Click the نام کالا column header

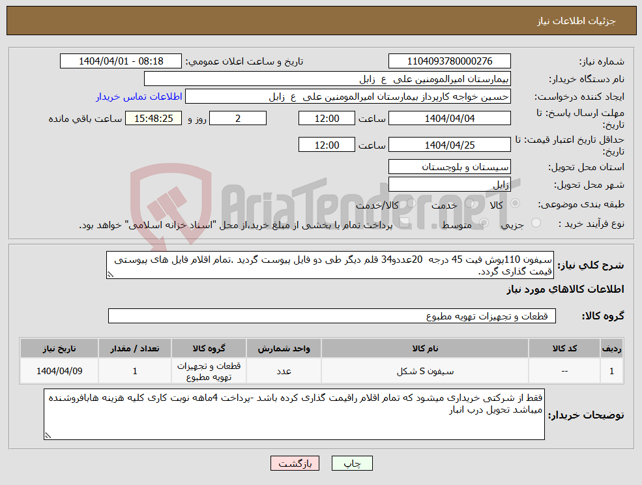pos(425,348)
